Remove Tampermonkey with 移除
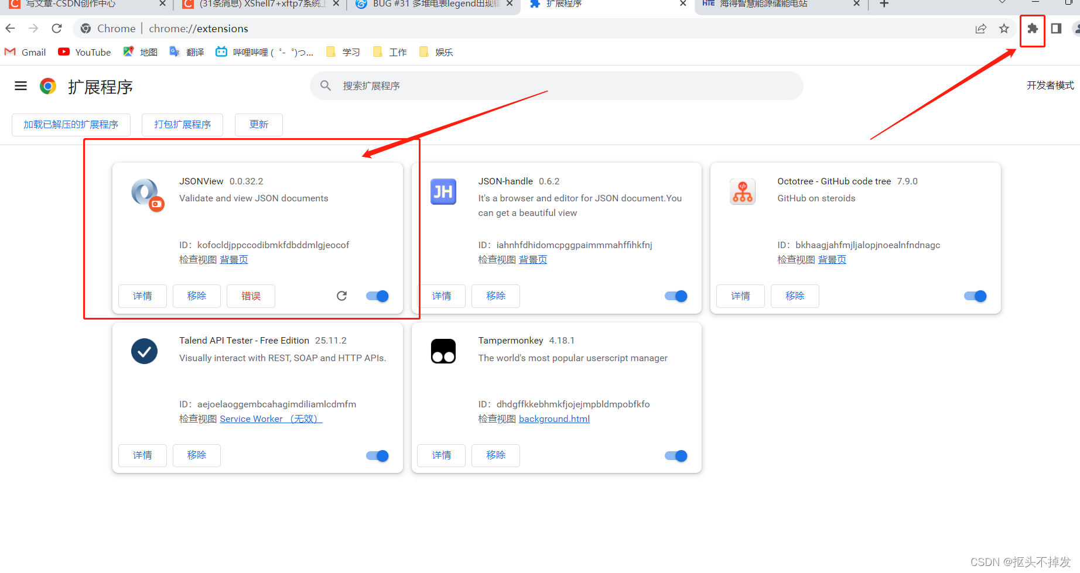The width and height of the screenshot is (1080, 573). (495, 455)
